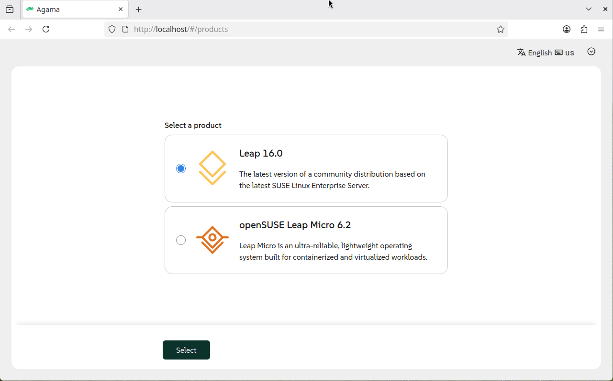Viewport: 613px width, 381px height.
Task: Open the browser extensions puzzle icon
Action: pyautogui.click(x=584, y=29)
